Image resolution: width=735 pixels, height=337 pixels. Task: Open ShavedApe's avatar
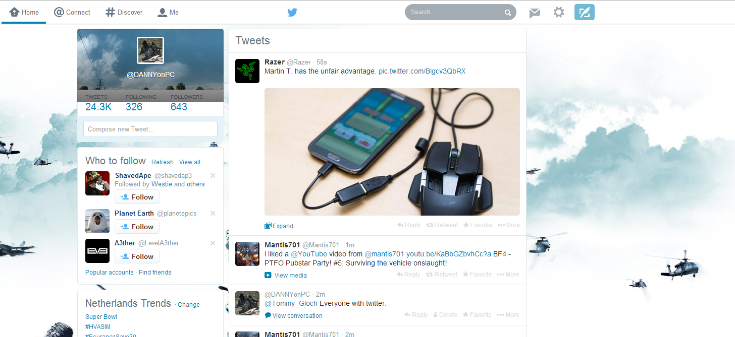tap(97, 183)
